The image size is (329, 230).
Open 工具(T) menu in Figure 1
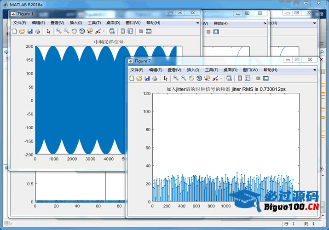tap(94, 23)
